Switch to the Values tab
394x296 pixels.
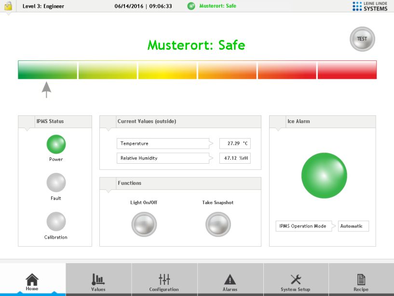98,282
